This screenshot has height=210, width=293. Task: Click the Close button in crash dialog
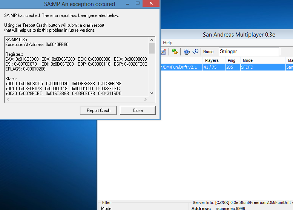[138, 110]
